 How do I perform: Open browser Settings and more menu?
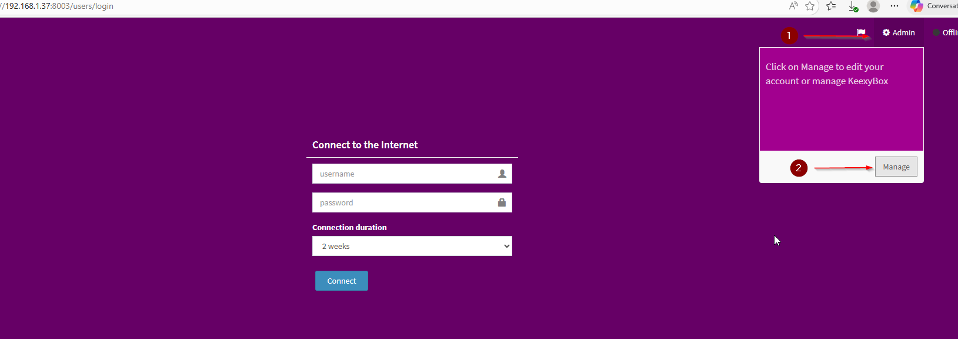coord(894,6)
